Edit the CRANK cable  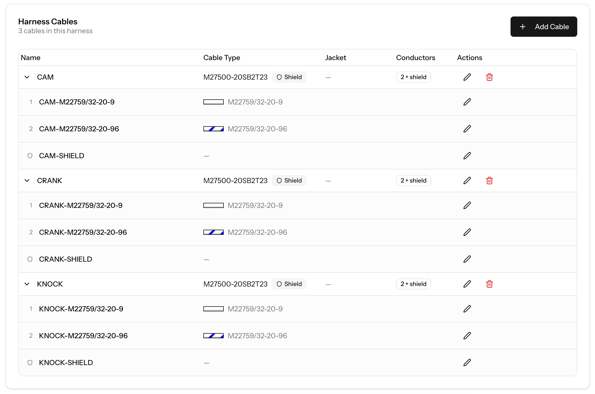[467, 181]
